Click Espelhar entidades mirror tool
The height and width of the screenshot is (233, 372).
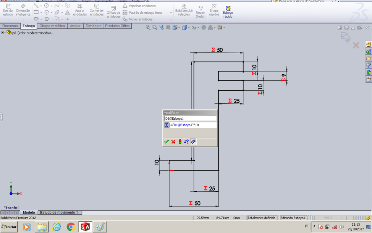click(139, 6)
